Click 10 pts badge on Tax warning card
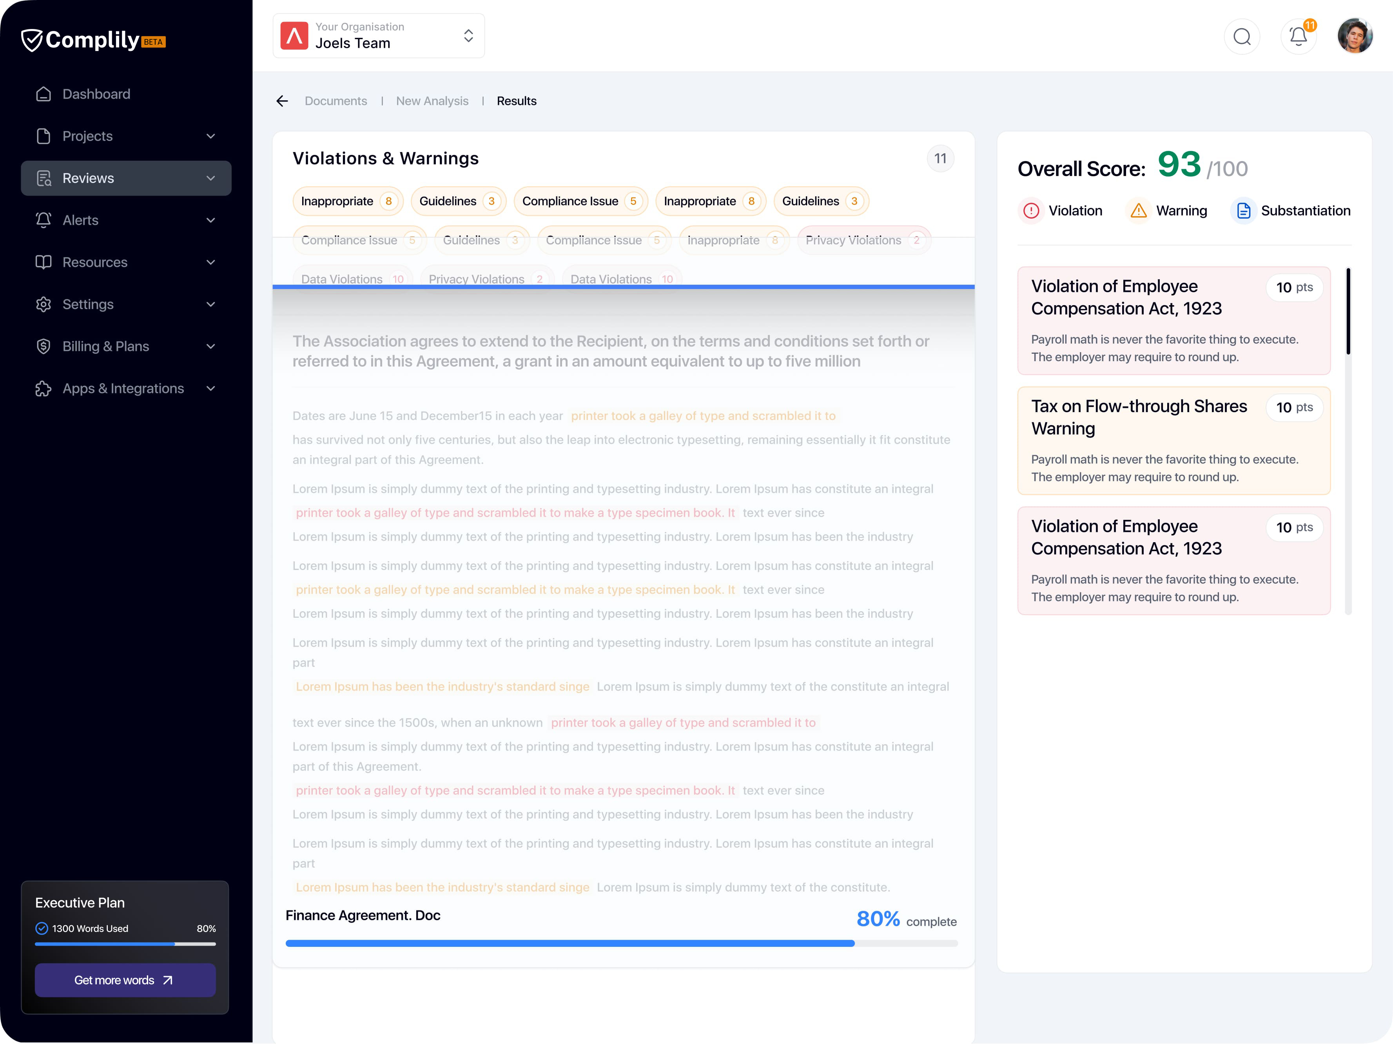This screenshot has height=1044, width=1393. [1294, 407]
